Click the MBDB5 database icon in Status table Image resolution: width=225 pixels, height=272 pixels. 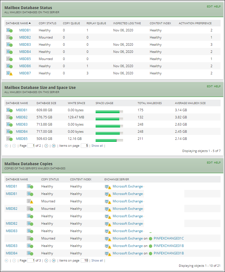click(9, 59)
